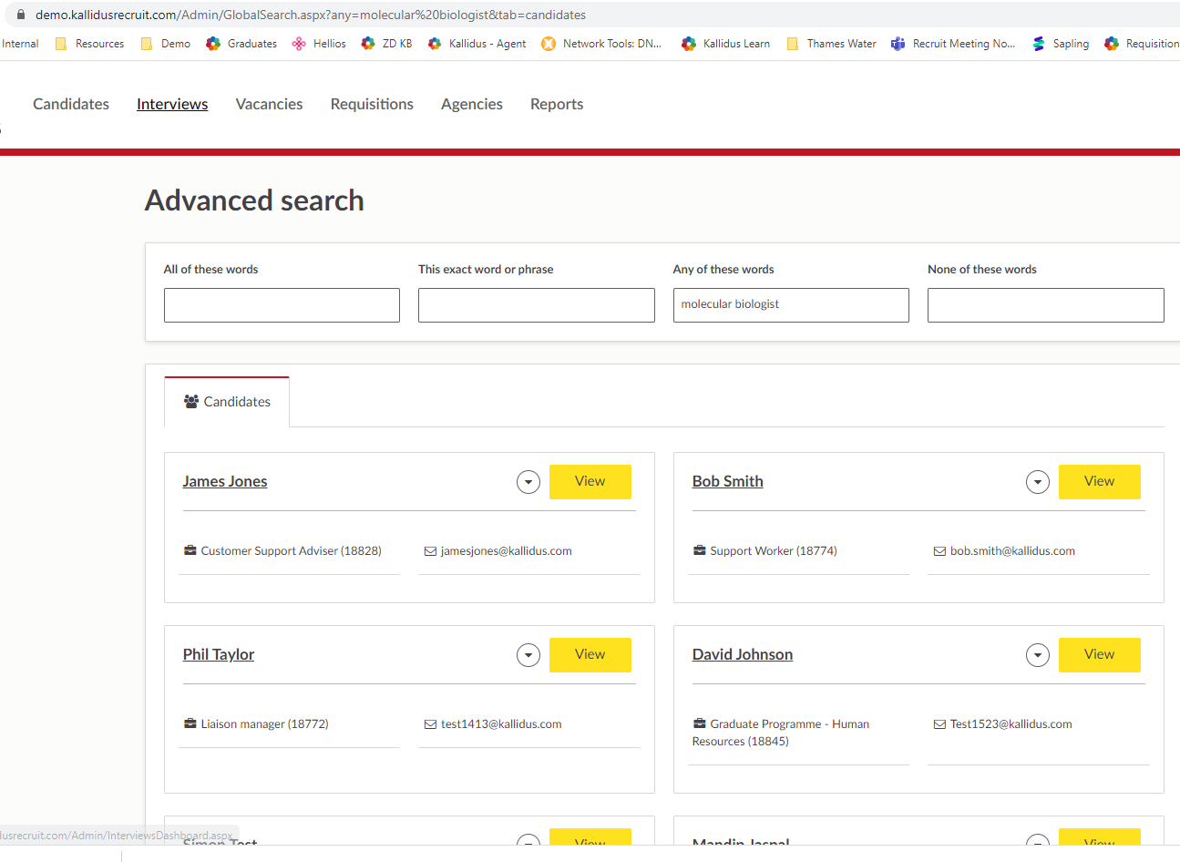Click View button for James Jones
Viewport: 1180px width, 862px height.
point(590,481)
